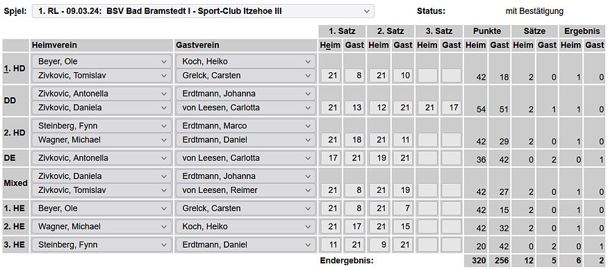The width and height of the screenshot is (608, 270).
Task: Expand the Erdtmann, Marco dropdown in 2. HD
Action: click(246, 126)
